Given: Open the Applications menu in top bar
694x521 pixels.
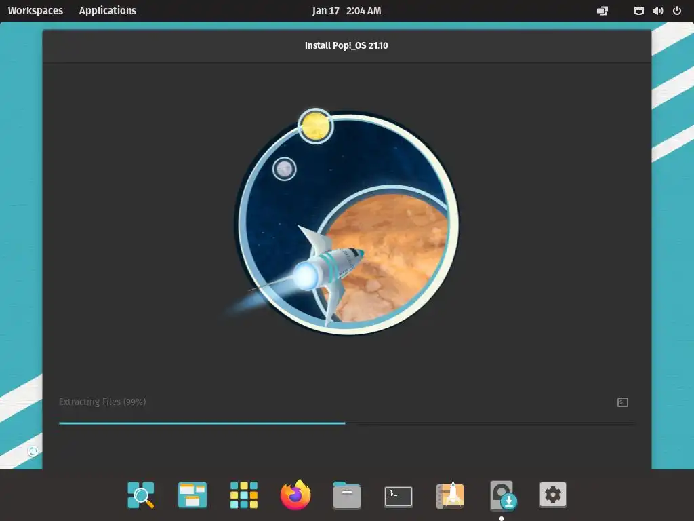Looking at the screenshot, I should tap(108, 11).
